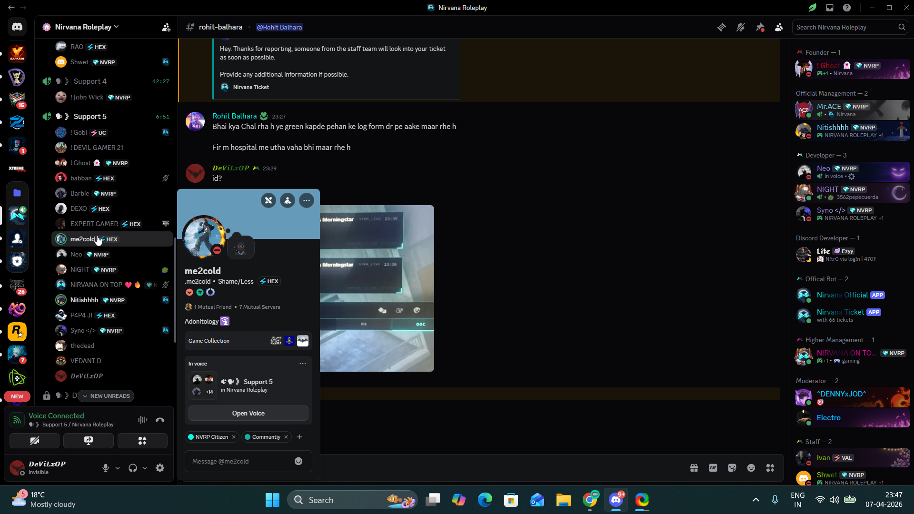
Task: Click the crossed-swords icon on me2cold profile banner
Action: pos(268,201)
